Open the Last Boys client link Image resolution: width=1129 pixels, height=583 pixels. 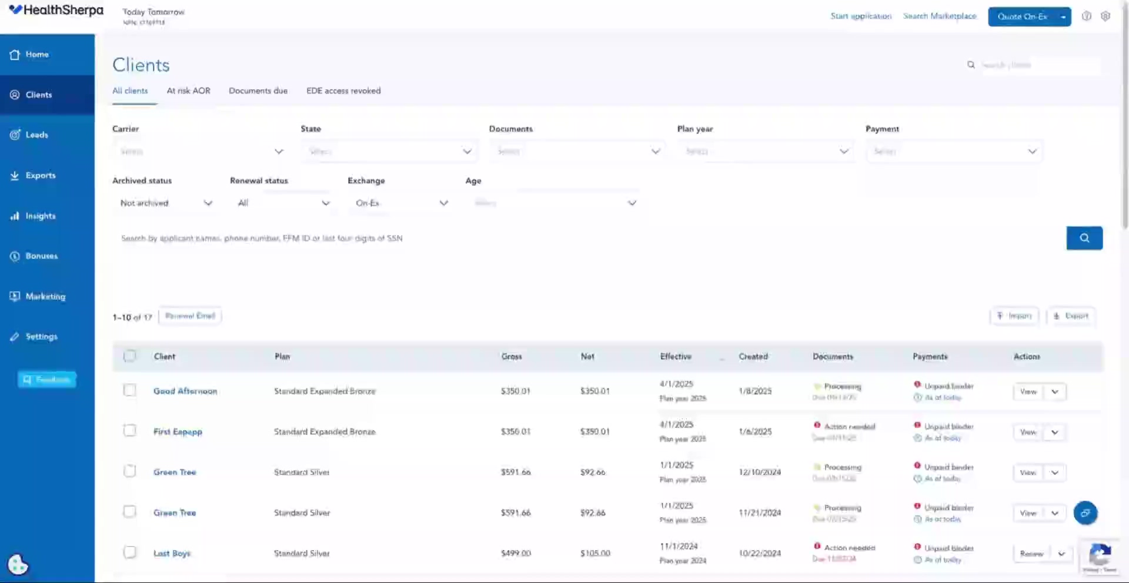[172, 554]
